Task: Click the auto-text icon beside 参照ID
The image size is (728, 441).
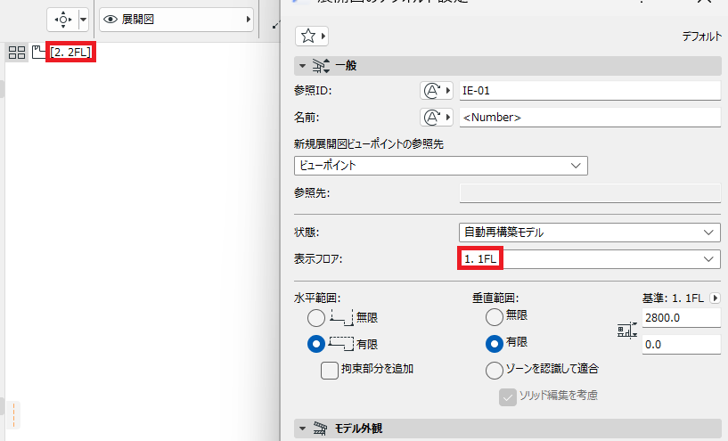Action: tap(437, 91)
